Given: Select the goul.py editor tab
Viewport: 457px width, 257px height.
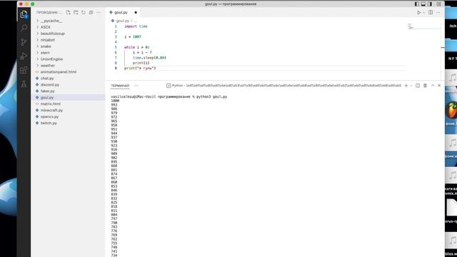Looking at the screenshot, I should pos(121,13).
